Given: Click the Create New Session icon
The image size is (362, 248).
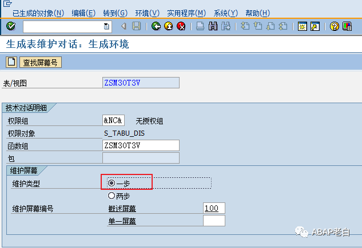Looking at the screenshot, I should coord(302,26).
